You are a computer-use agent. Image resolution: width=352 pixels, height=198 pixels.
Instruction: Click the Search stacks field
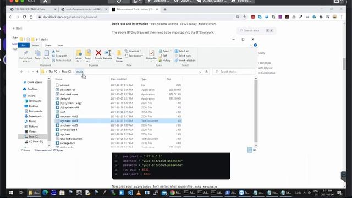tap(234, 71)
